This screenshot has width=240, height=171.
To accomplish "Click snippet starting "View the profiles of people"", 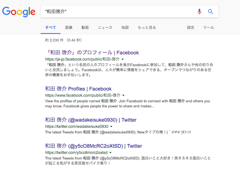I will tap(127, 104).
